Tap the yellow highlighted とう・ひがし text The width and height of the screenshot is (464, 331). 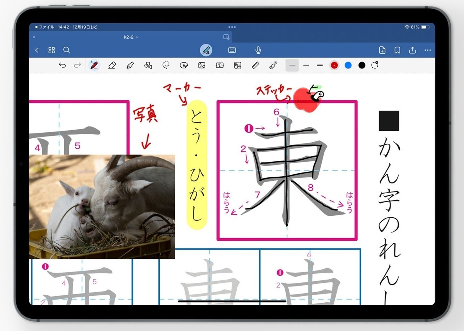pos(197,165)
